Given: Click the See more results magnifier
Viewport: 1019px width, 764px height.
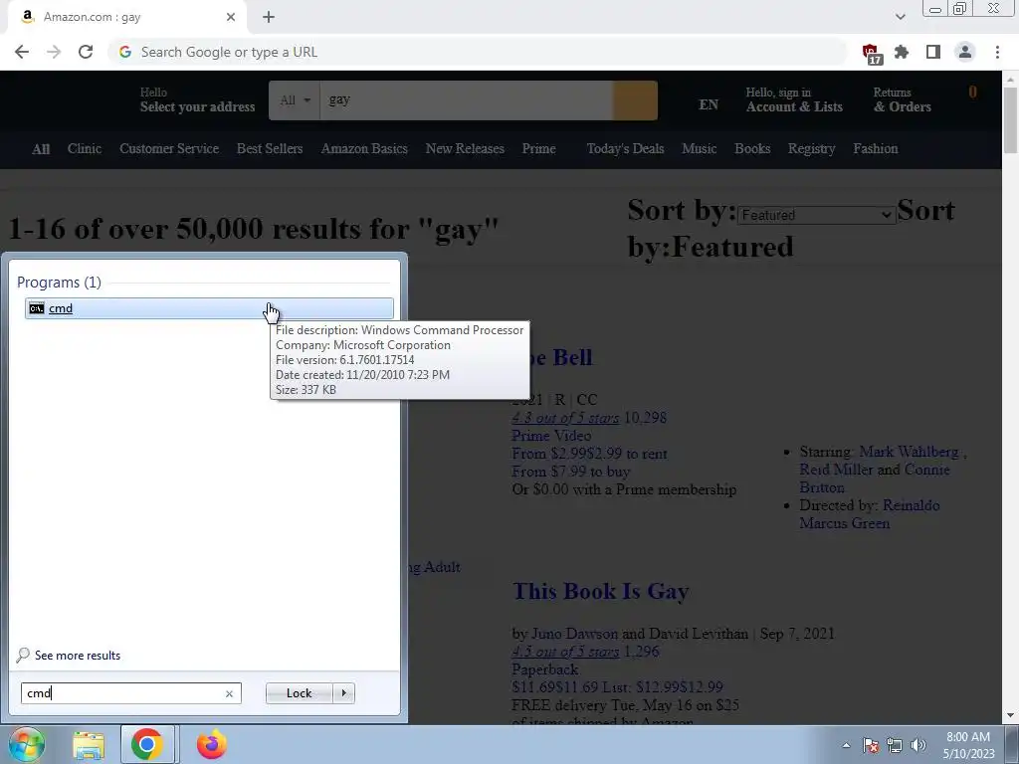Looking at the screenshot, I should [23, 655].
